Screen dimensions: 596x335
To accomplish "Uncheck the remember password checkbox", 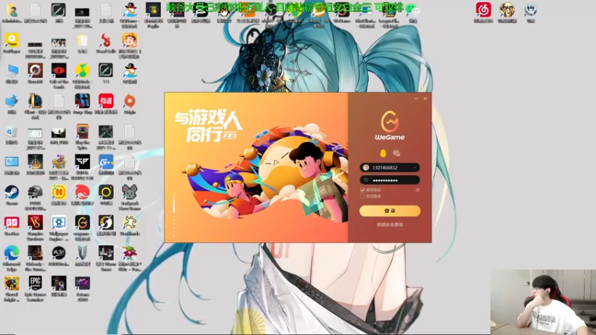I will point(362,190).
